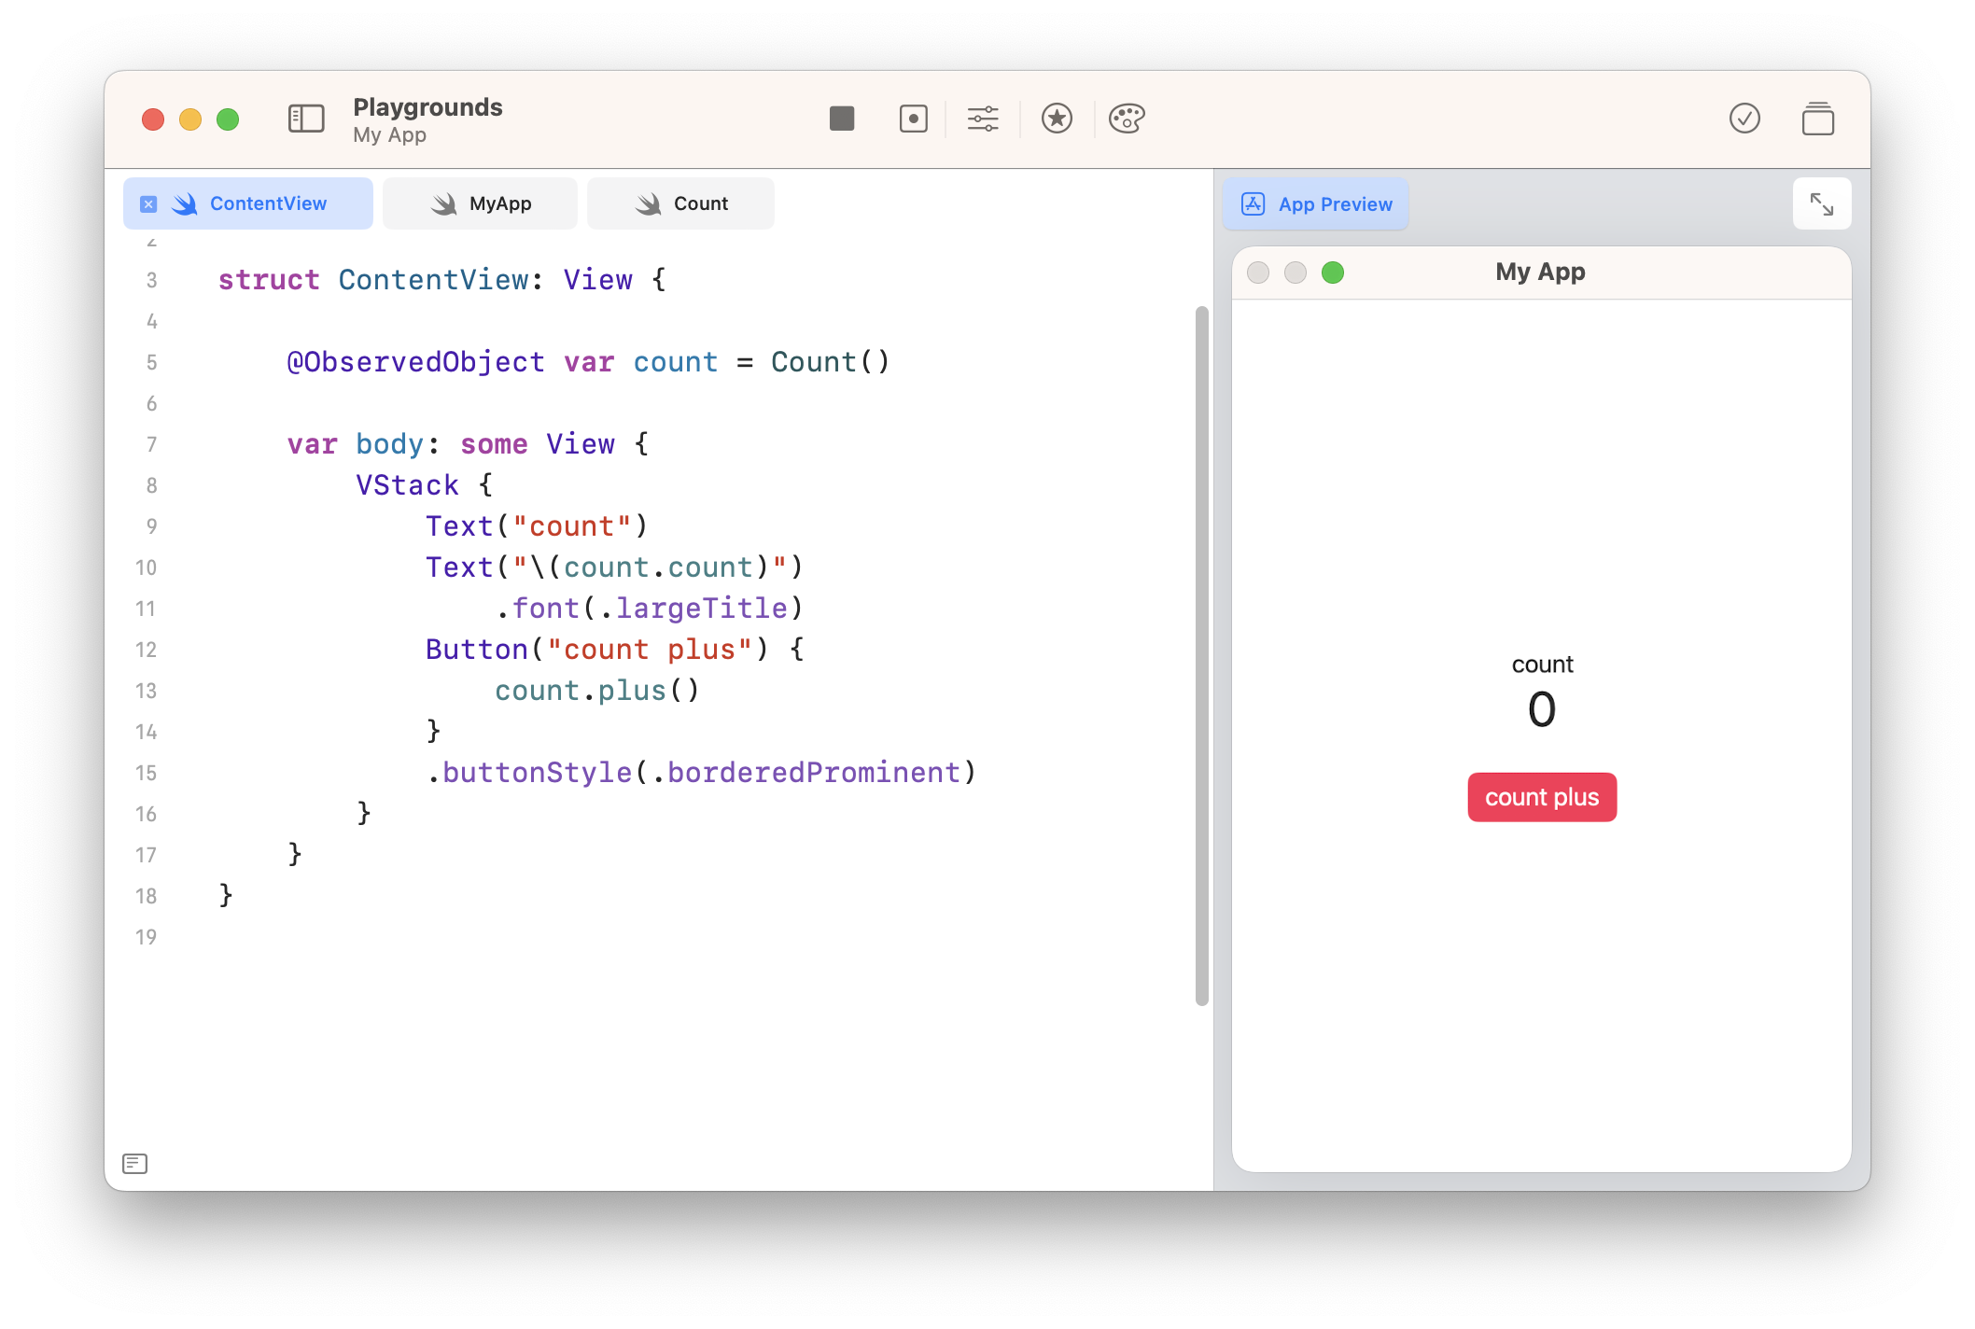The image size is (1975, 1329).
Task: Open the starred snippets library icon
Action: pyautogui.click(x=1057, y=119)
